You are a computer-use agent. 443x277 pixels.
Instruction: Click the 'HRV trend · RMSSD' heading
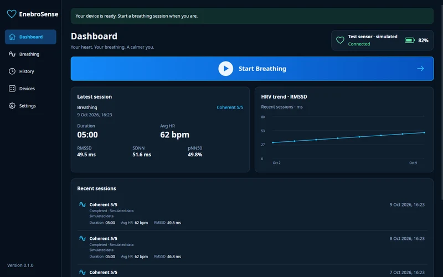[x=284, y=96]
